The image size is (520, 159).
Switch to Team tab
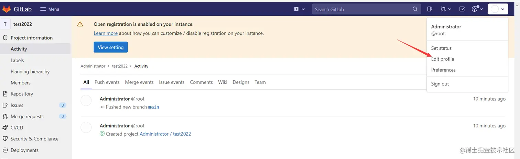pos(260,82)
